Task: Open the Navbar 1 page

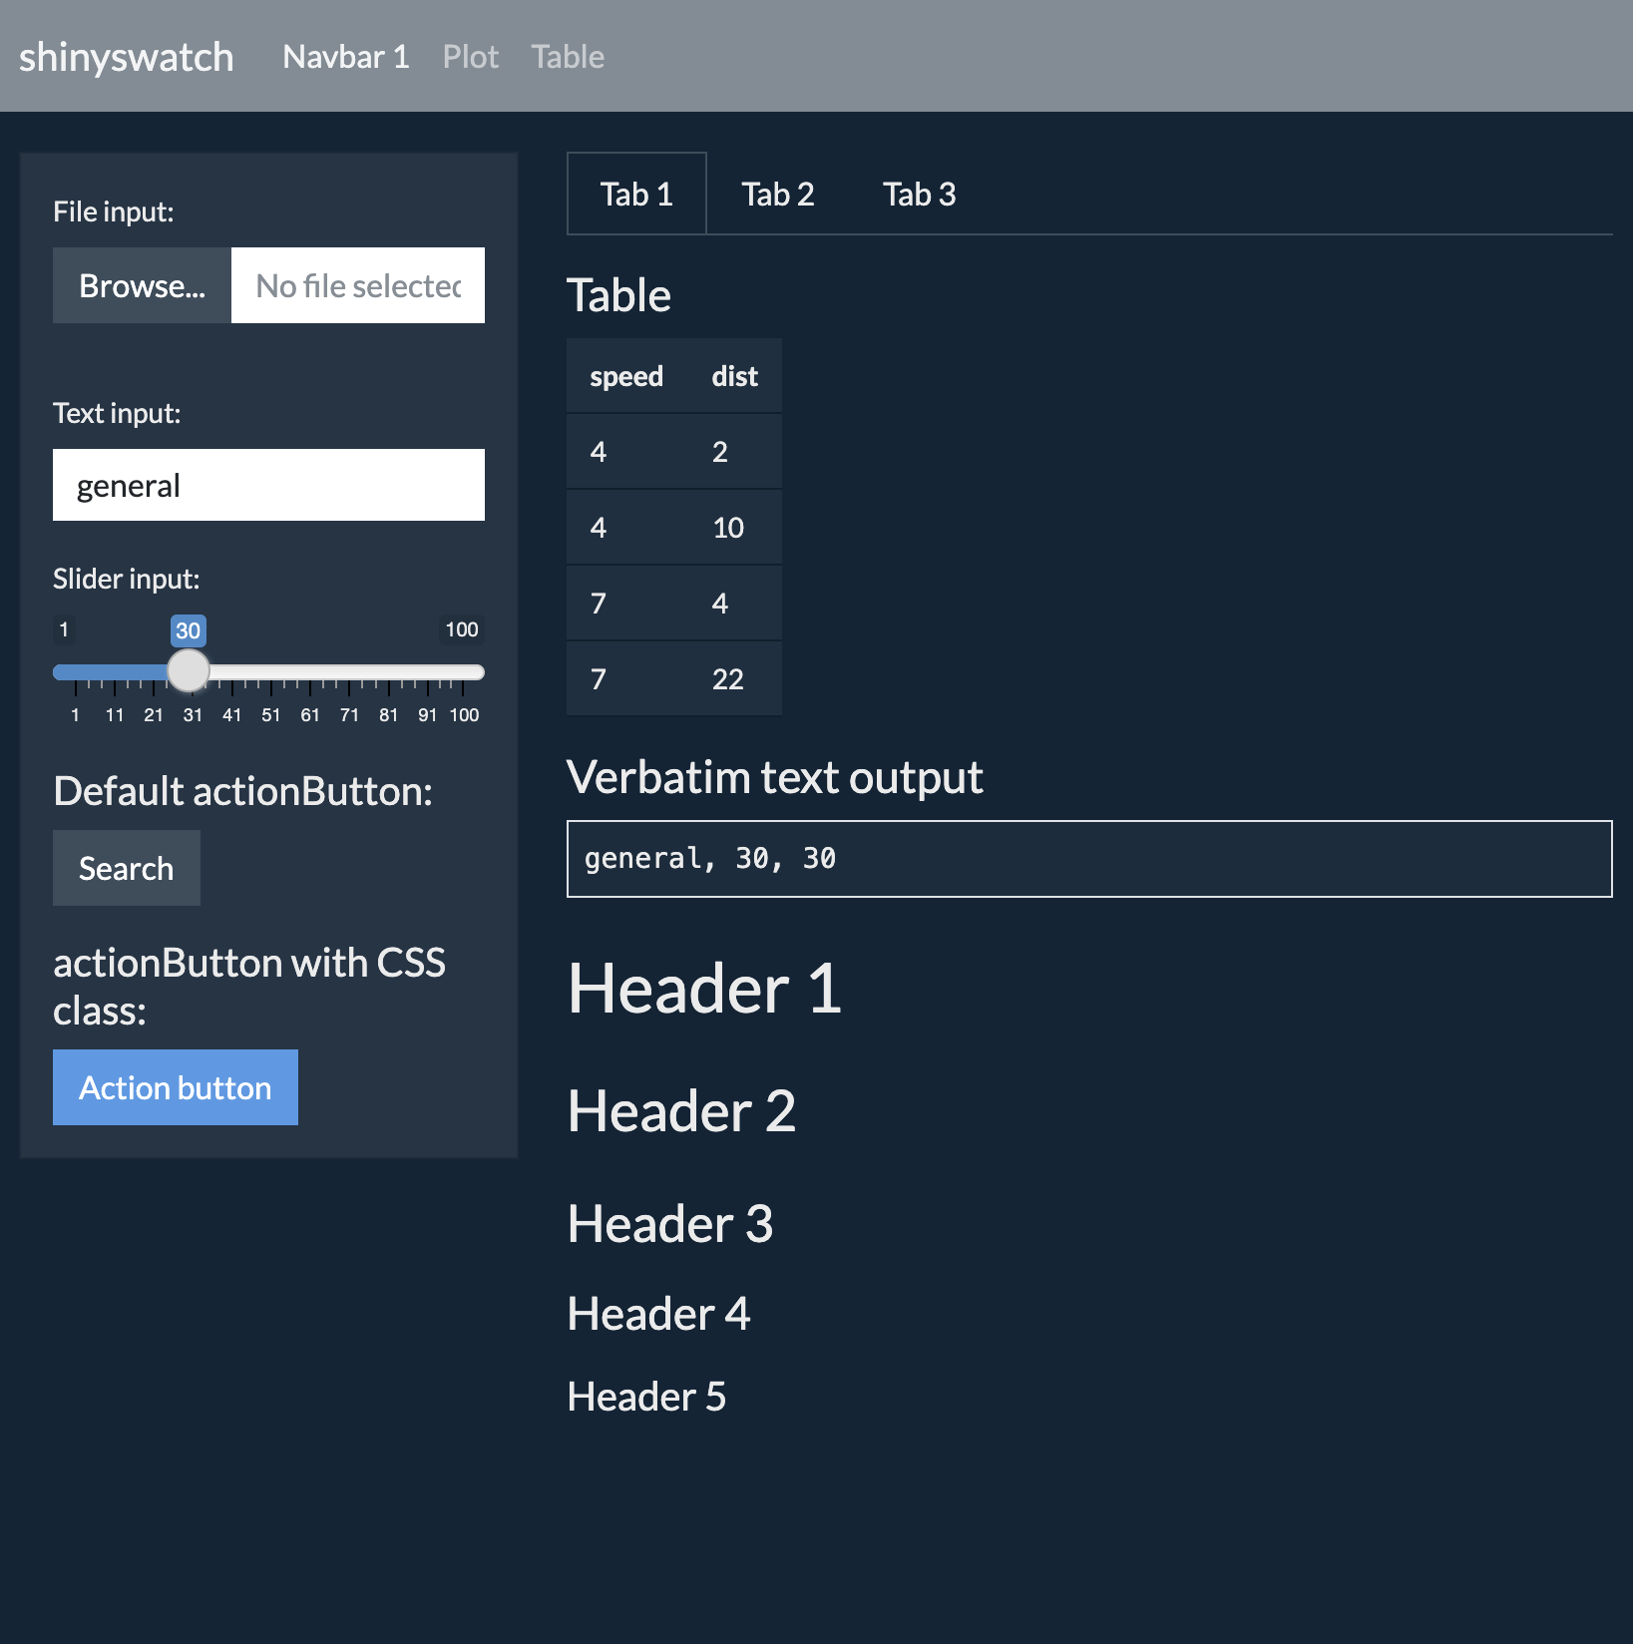Action: (x=346, y=57)
